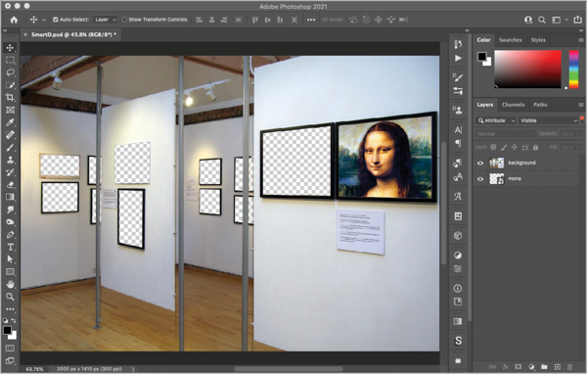This screenshot has width=587, height=374.
Task: Enable Show Transform Controls checkbox
Action: click(124, 20)
